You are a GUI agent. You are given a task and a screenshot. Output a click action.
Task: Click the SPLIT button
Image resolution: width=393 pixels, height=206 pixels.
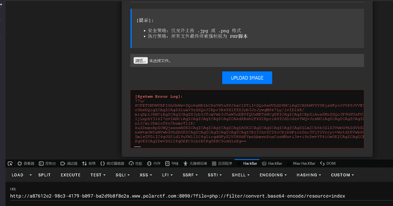point(44,175)
